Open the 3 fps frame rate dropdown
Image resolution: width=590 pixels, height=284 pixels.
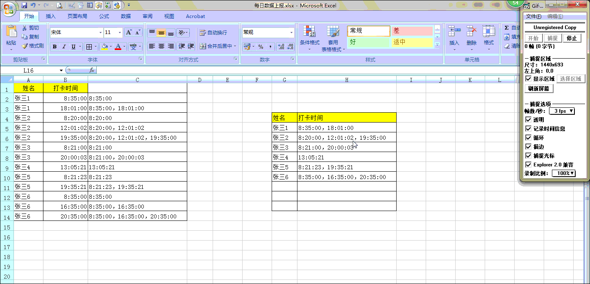[563, 111]
